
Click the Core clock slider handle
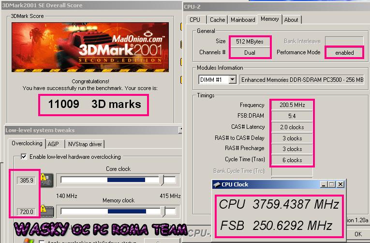(162, 180)
